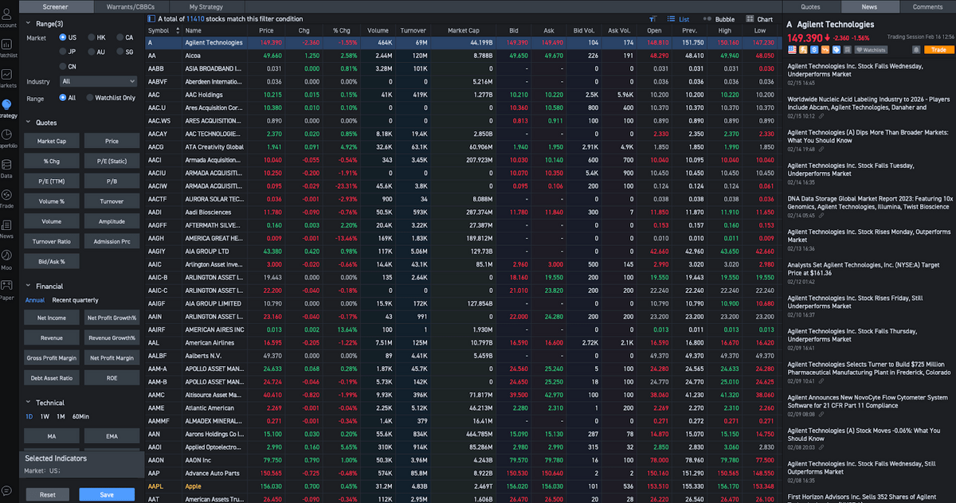
Task: Open the Watchlist sidebar icon
Action: click(7, 47)
